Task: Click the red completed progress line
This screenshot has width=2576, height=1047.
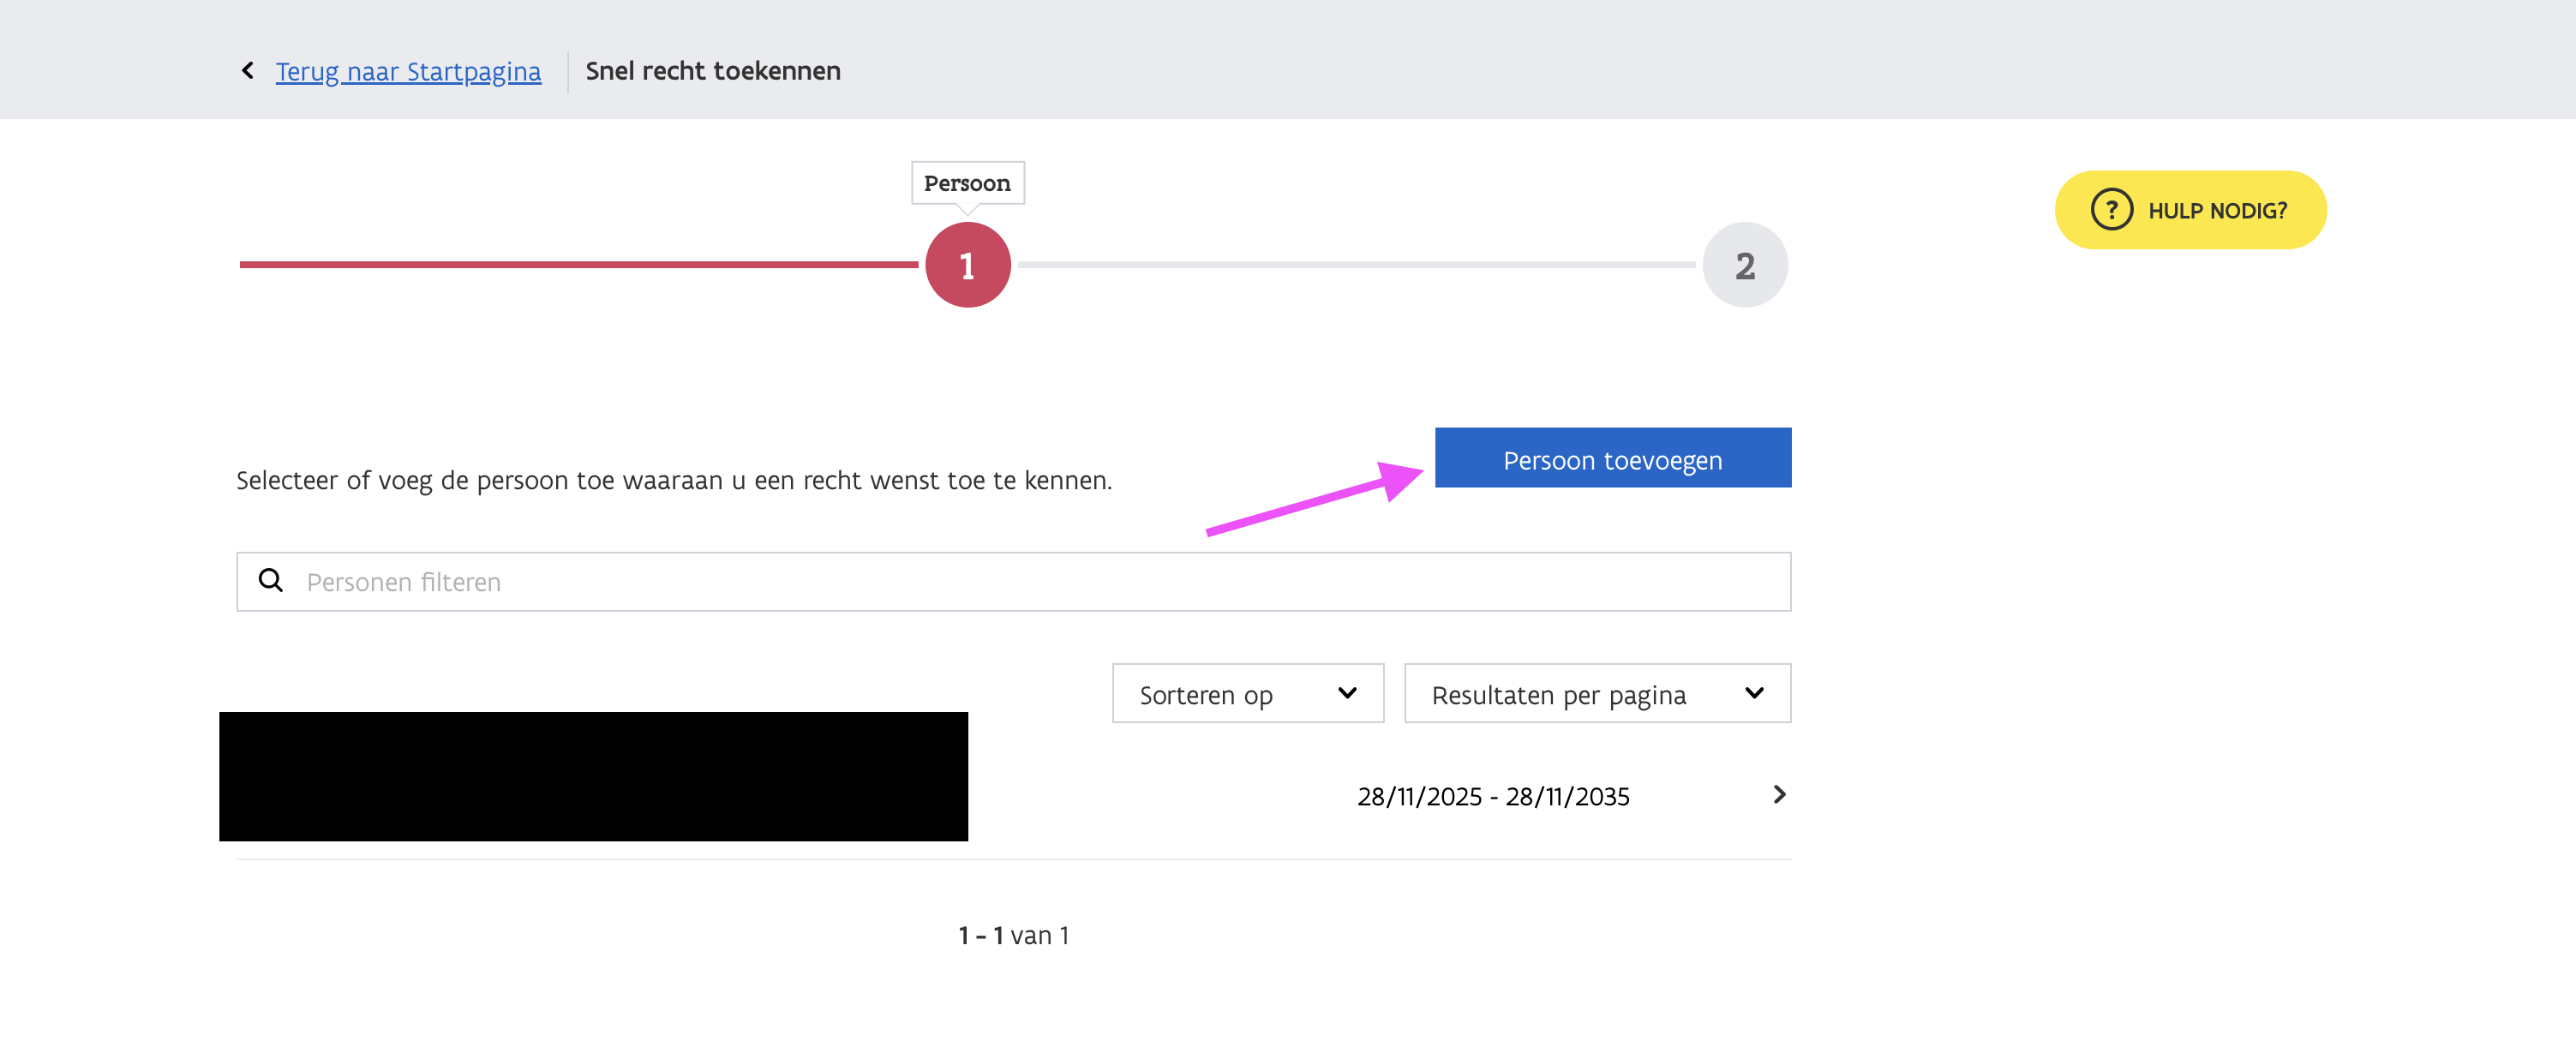Action: pos(578,265)
